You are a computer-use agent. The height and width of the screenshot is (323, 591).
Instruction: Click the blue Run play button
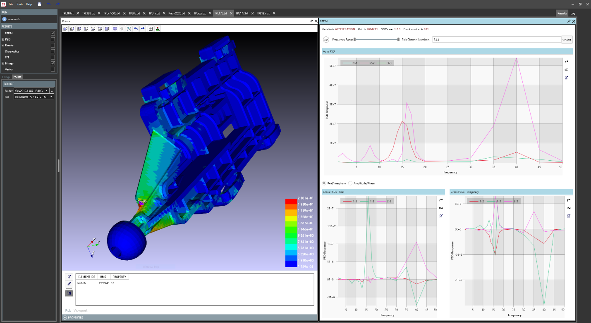point(5,19)
